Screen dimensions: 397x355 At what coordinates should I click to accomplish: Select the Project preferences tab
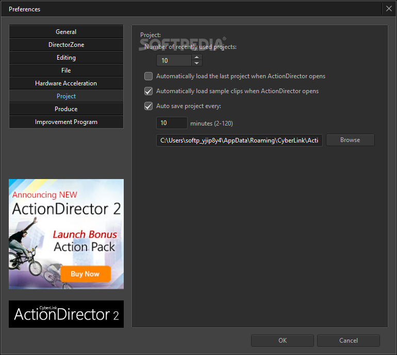[66, 96]
